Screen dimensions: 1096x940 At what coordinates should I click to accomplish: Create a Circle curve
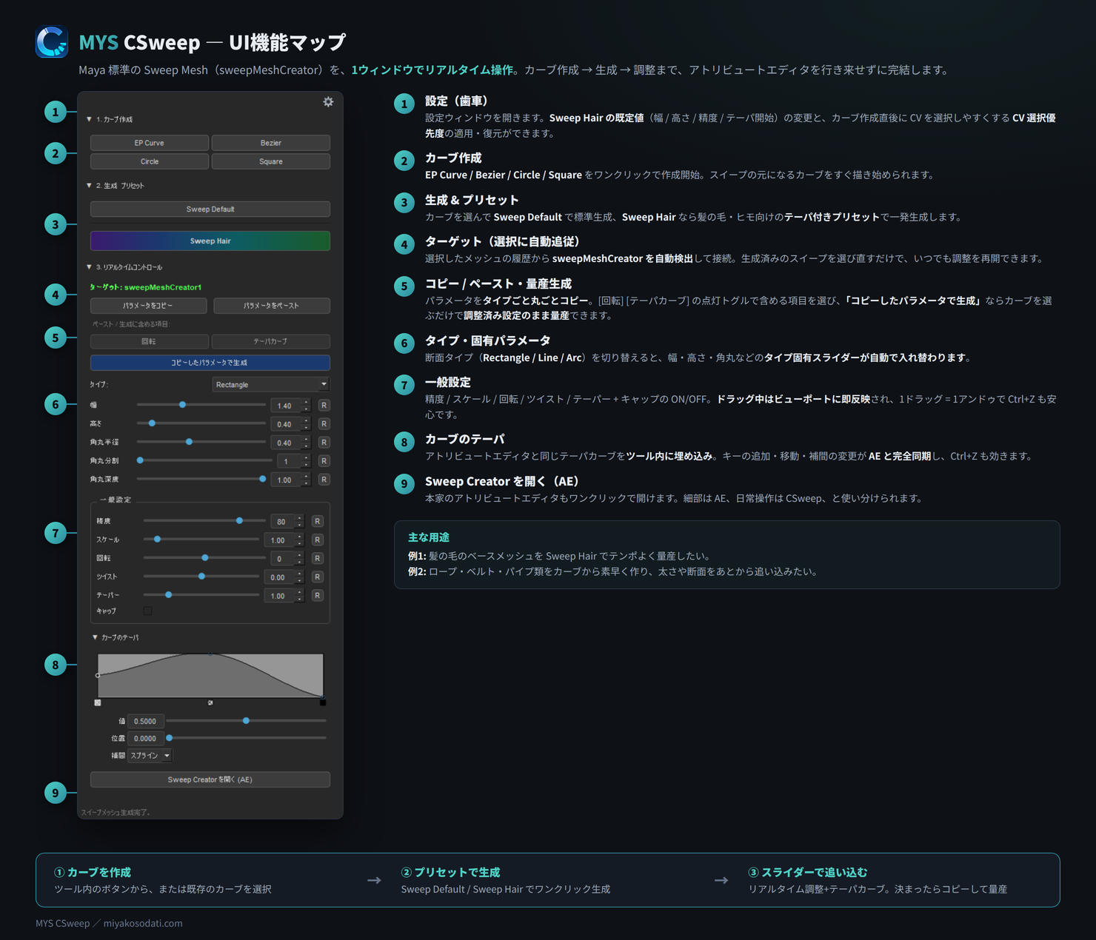[150, 161]
